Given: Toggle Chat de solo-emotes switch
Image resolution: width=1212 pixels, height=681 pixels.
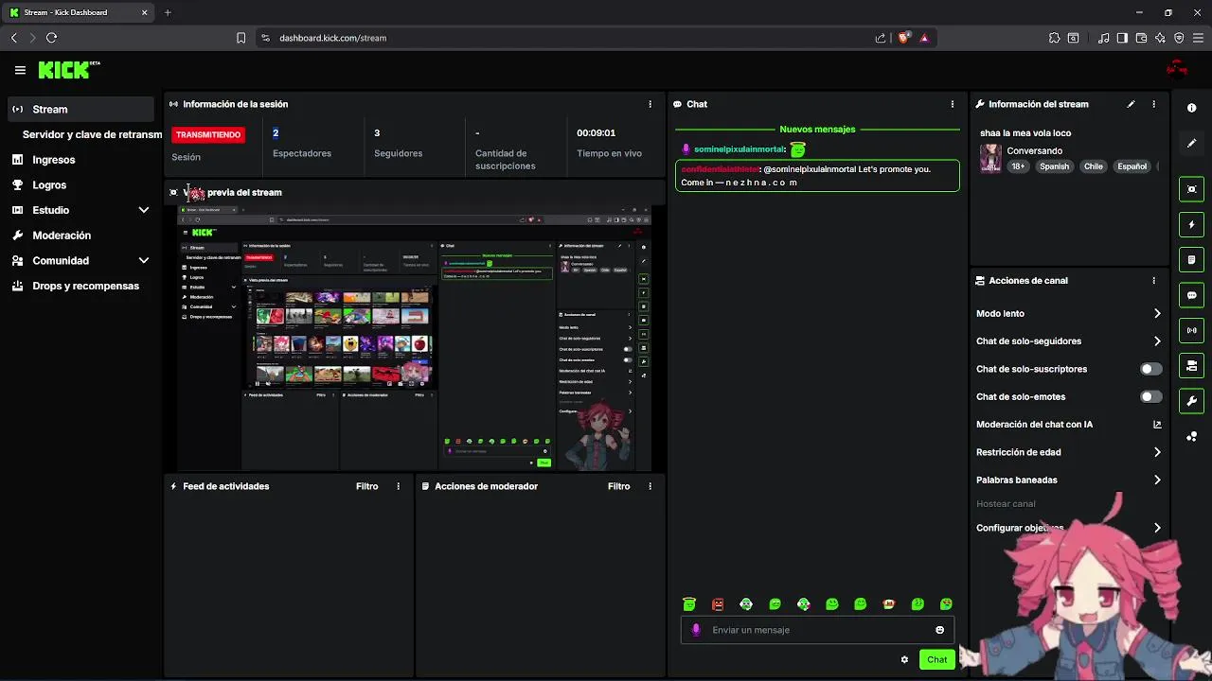Looking at the screenshot, I should click(x=1150, y=397).
